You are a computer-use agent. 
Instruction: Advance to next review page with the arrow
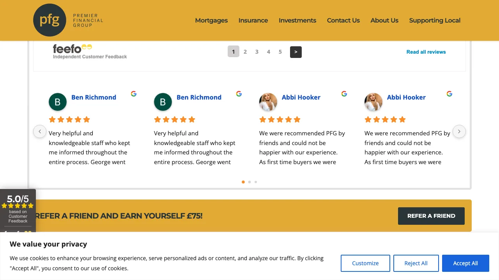point(296,52)
